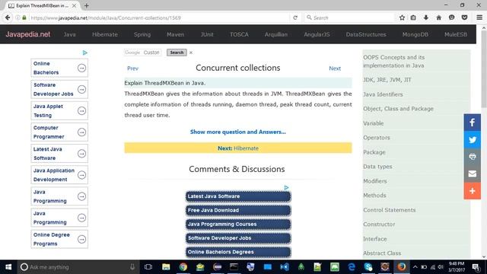Viewport: 487px width, 274px height.
Task: Print page using the print share icon
Action: [x=472, y=157]
